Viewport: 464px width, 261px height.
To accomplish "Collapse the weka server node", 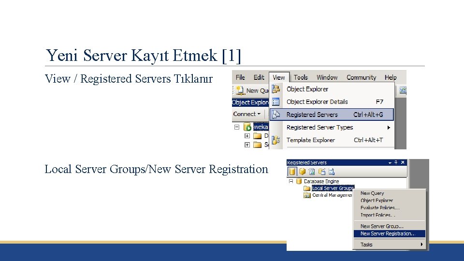I will click(x=237, y=127).
